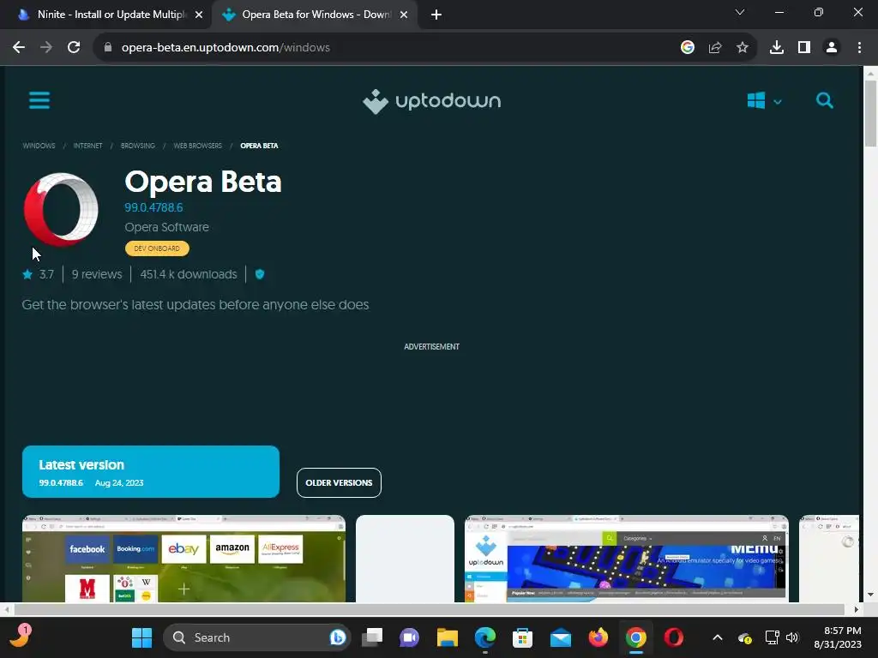Viewport: 878px width, 658px height.
Task: Open the Uptodown search magnifier
Action: tap(824, 101)
